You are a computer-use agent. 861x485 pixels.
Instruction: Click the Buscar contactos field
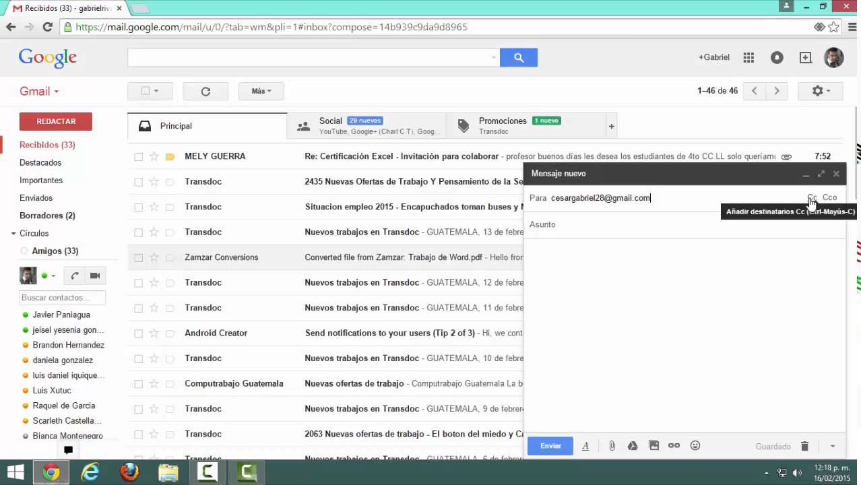63,298
